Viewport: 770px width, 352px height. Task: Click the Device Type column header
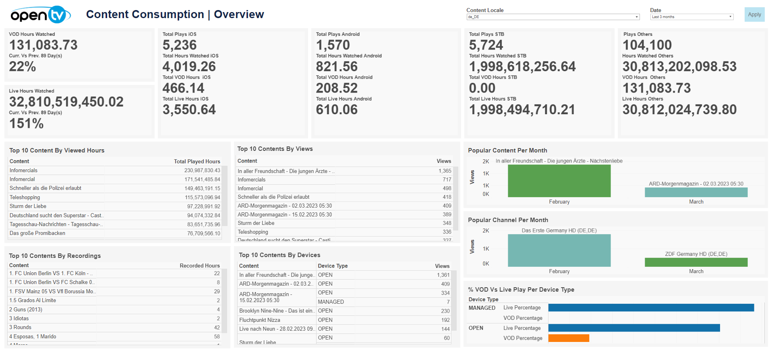332,266
